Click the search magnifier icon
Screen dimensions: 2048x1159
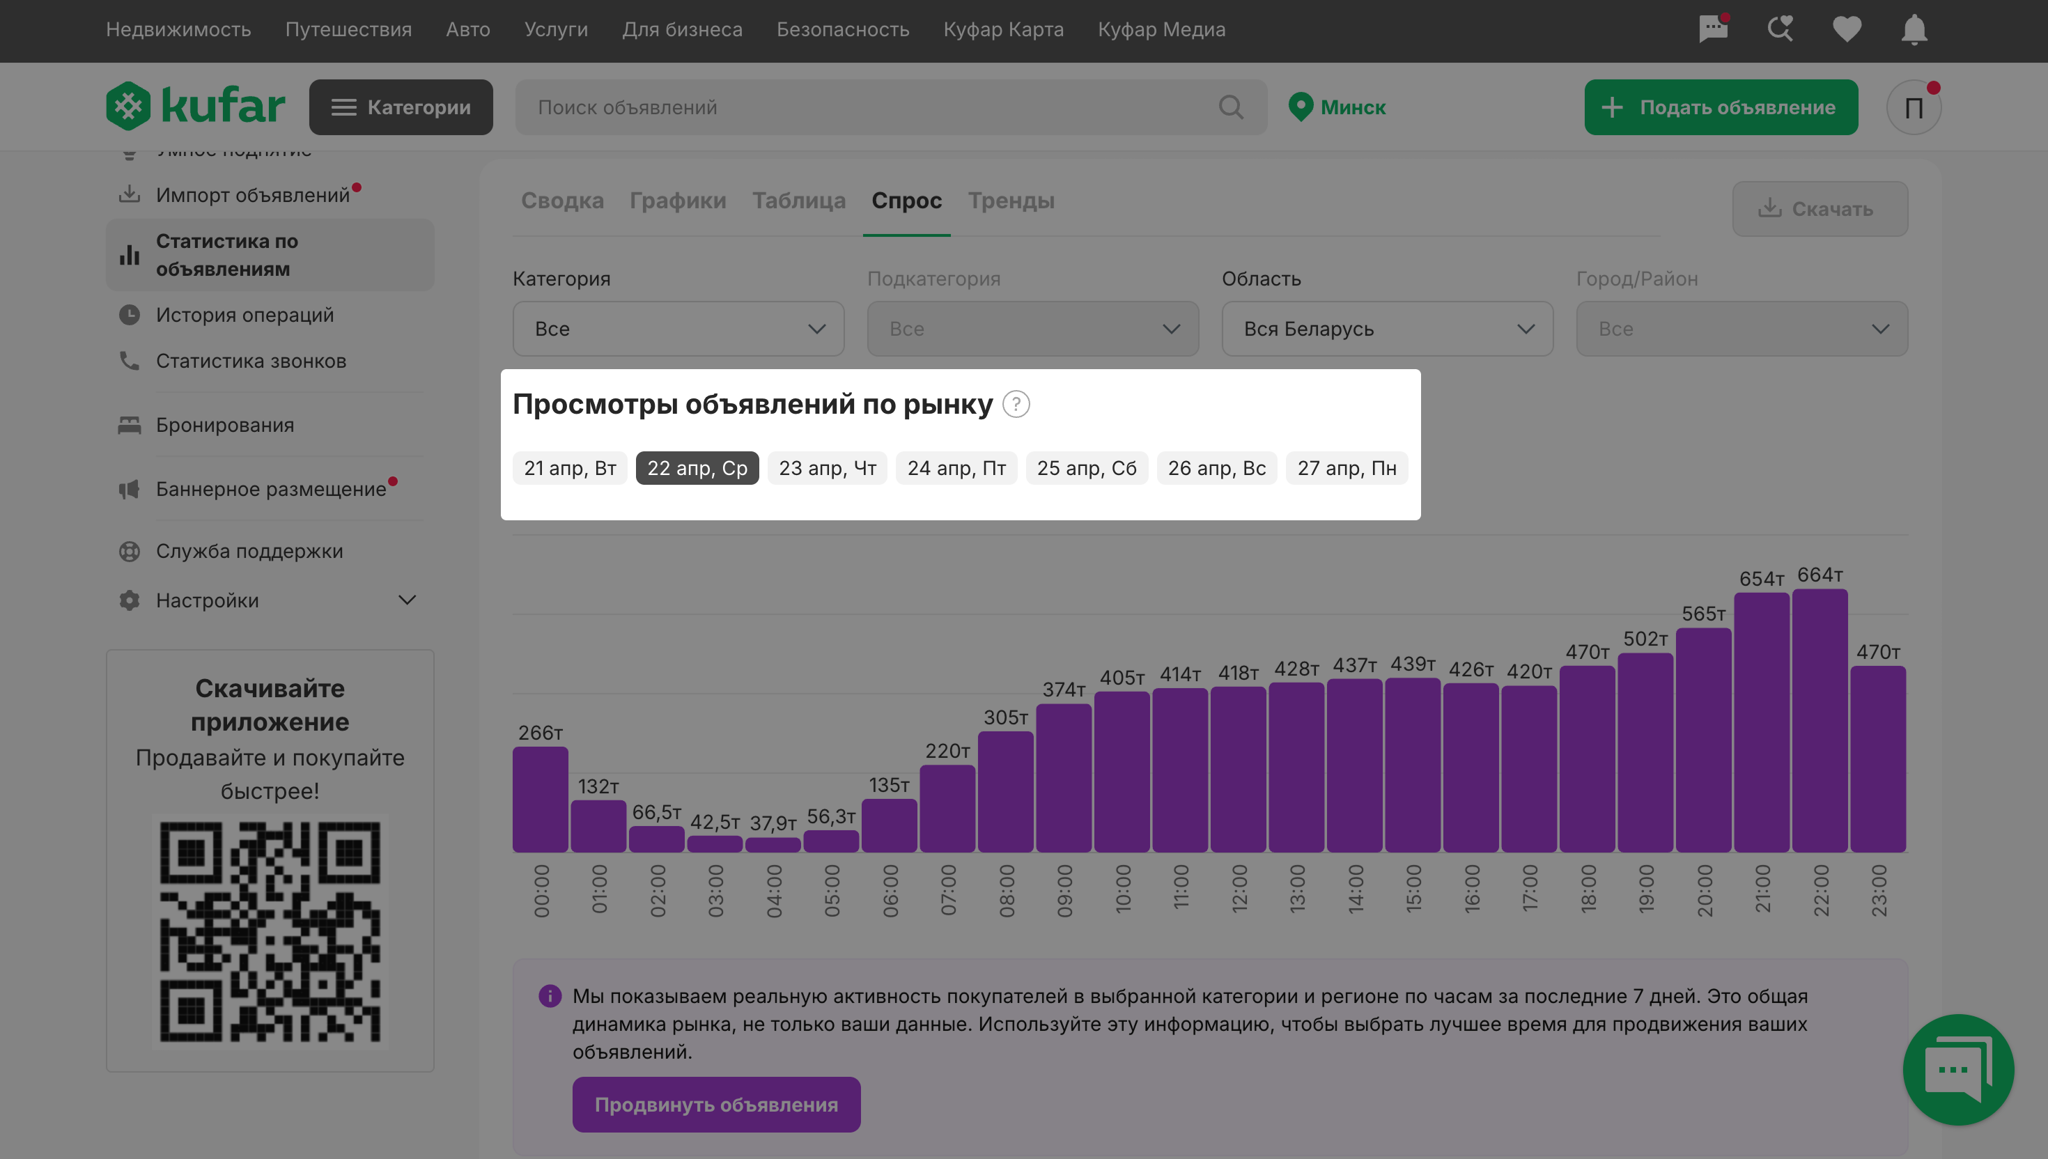(x=1231, y=107)
